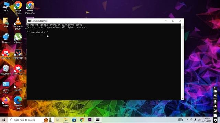Click the Command Prompt scrollbar down arrow

[183, 99]
